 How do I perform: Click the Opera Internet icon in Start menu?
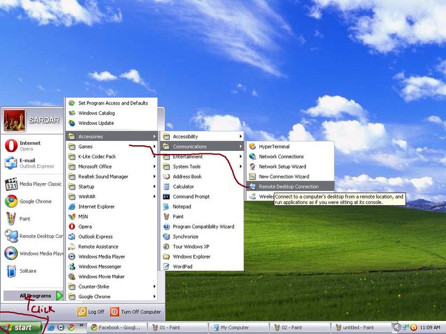tap(11, 146)
